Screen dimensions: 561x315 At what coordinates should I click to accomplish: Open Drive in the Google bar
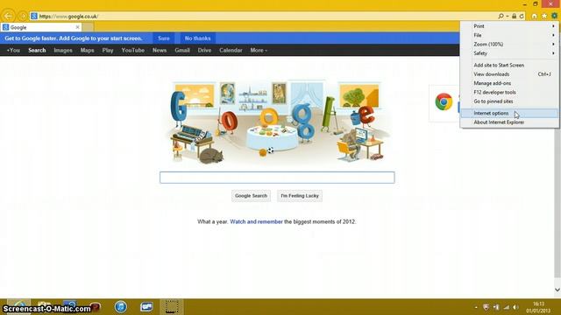click(x=204, y=51)
